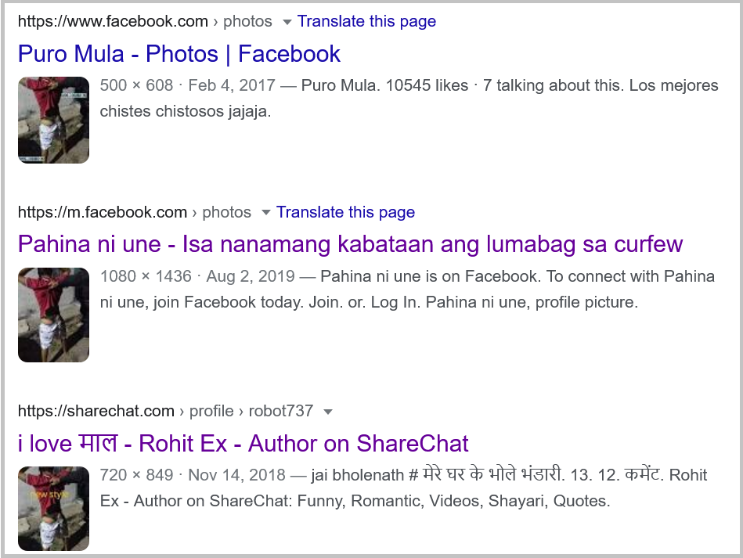The height and width of the screenshot is (558, 743).
Task: Expand dropdown arrow beside sharechat.com robot737 path
Action: click(x=327, y=412)
